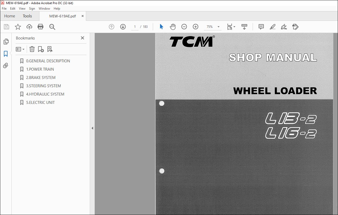338x215 pixels.
Task: Click the Bookmarks panel title
Action: coord(25,38)
